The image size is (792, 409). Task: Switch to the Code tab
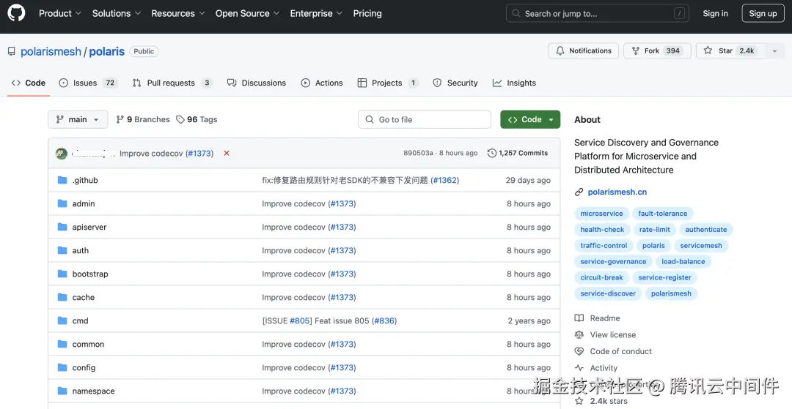(x=29, y=83)
